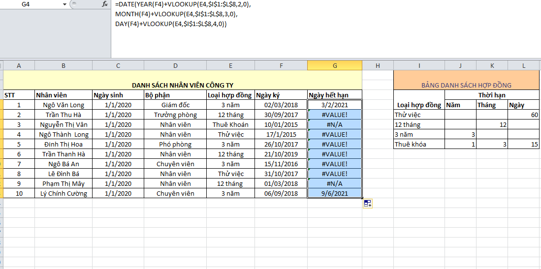The image size is (541, 269).
Task: Click the Năm header in contract table
Action: (x=461, y=105)
